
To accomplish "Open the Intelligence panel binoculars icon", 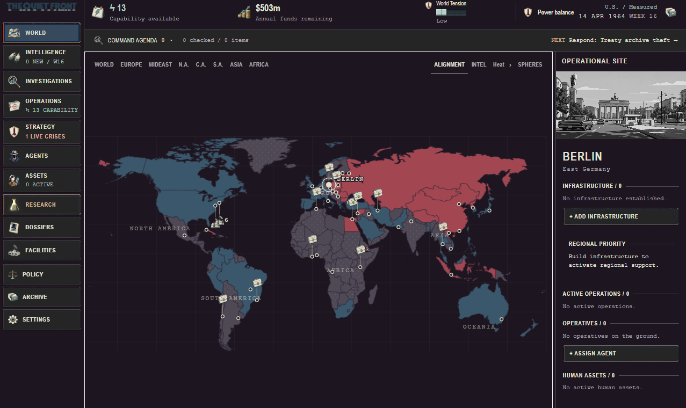I will (x=15, y=57).
